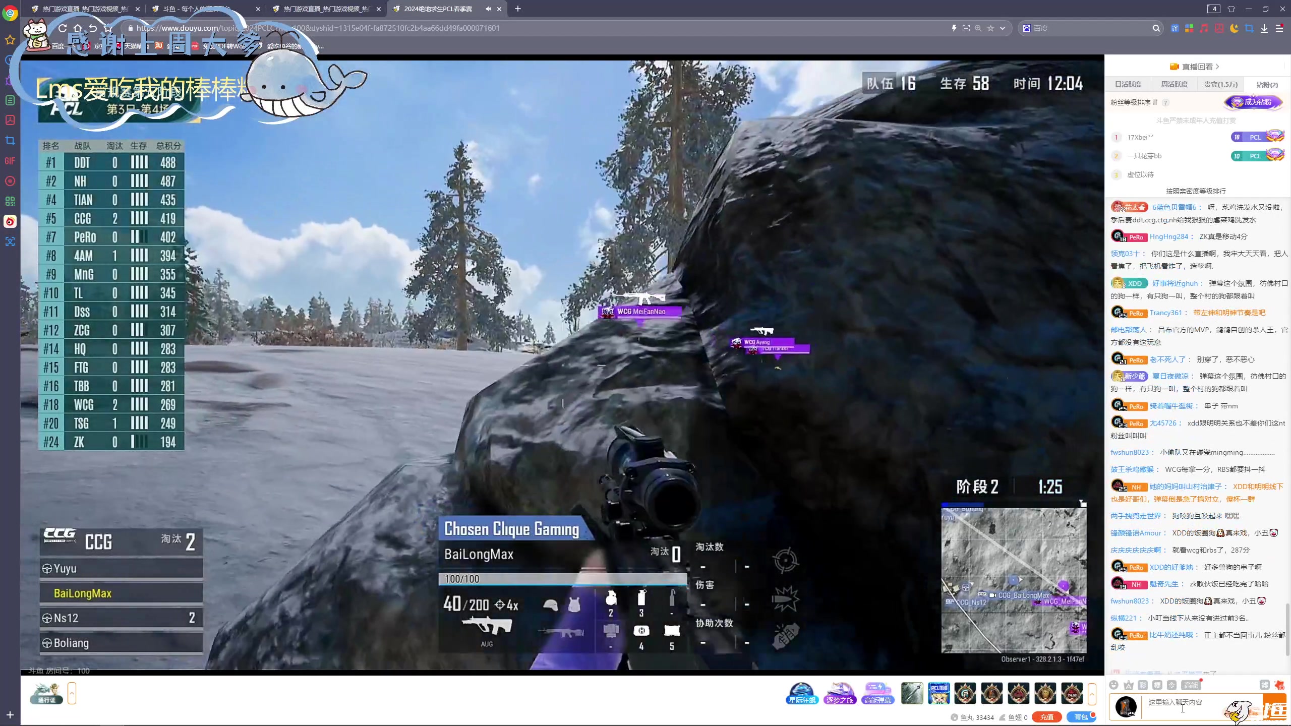The height and width of the screenshot is (726, 1291).
Task: Open the 背包 backpack button
Action: tap(1081, 717)
